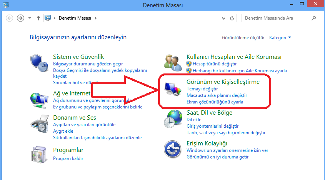Click the back navigation arrow

pos(9,18)
